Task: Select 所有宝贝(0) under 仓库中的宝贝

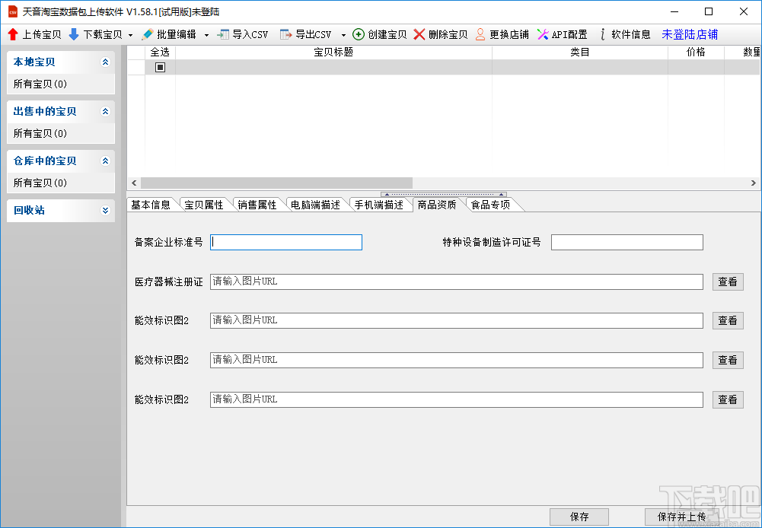Action: [40, 183]
